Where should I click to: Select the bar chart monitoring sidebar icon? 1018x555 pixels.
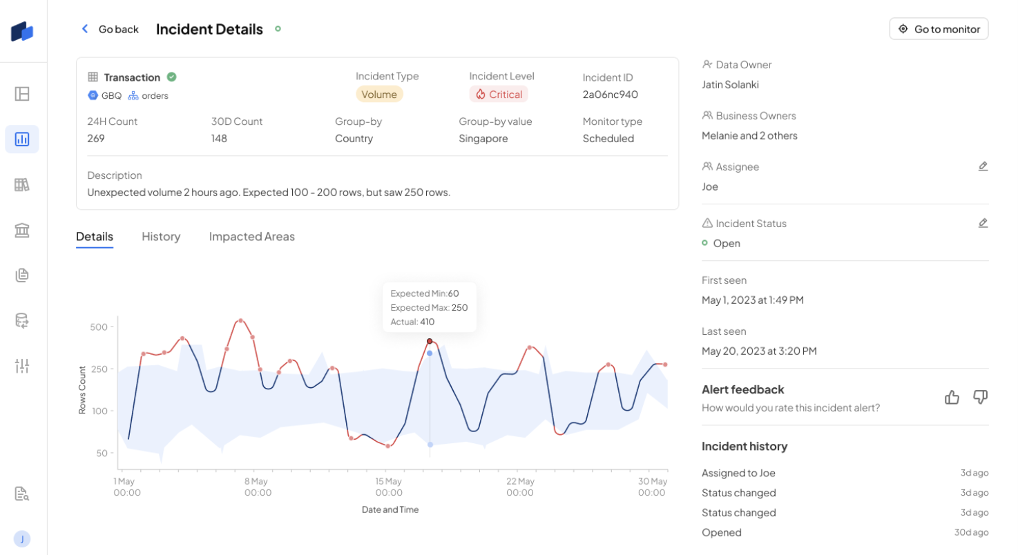(x=22, y=139)
